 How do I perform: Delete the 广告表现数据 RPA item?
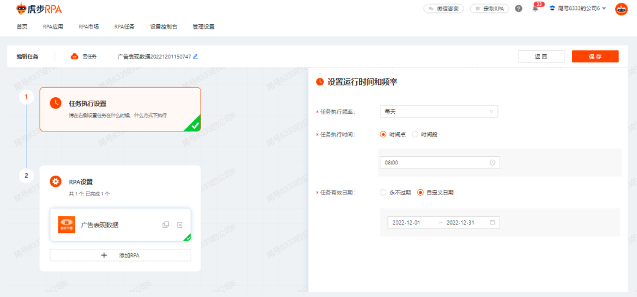click(x=179, y=225)
